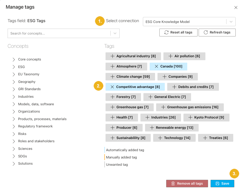
Task: Expand the Solutions node
Action: pyautogui.click(x=14, y=164)
